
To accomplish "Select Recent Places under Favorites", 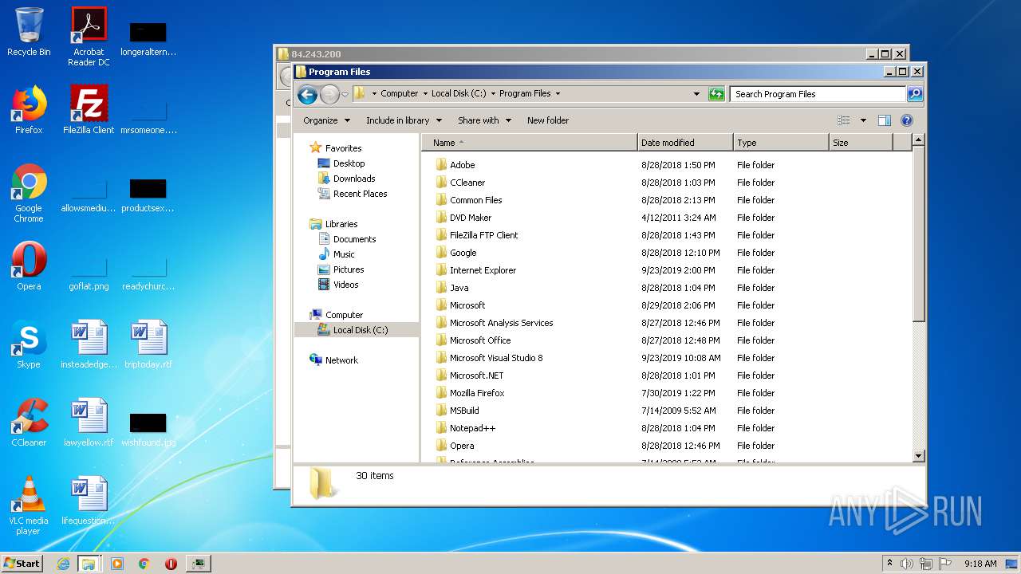I will tap(360, 194).
